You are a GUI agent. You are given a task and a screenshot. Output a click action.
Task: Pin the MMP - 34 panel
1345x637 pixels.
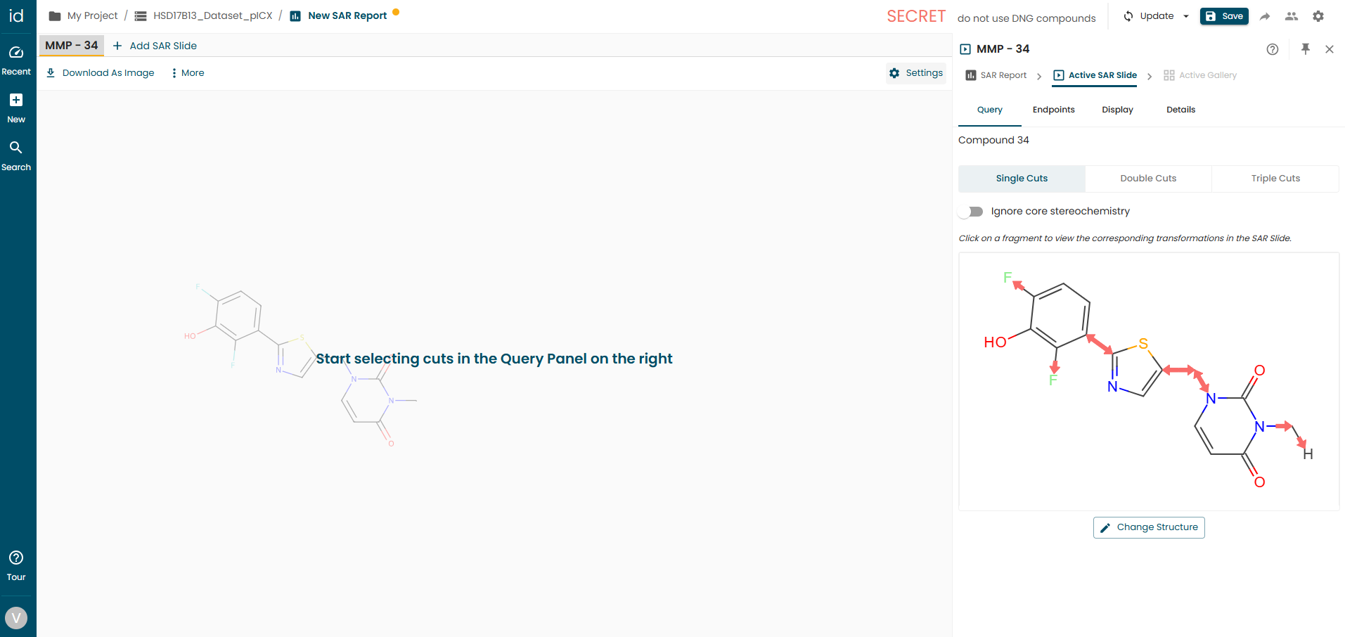pos(1306,49)
